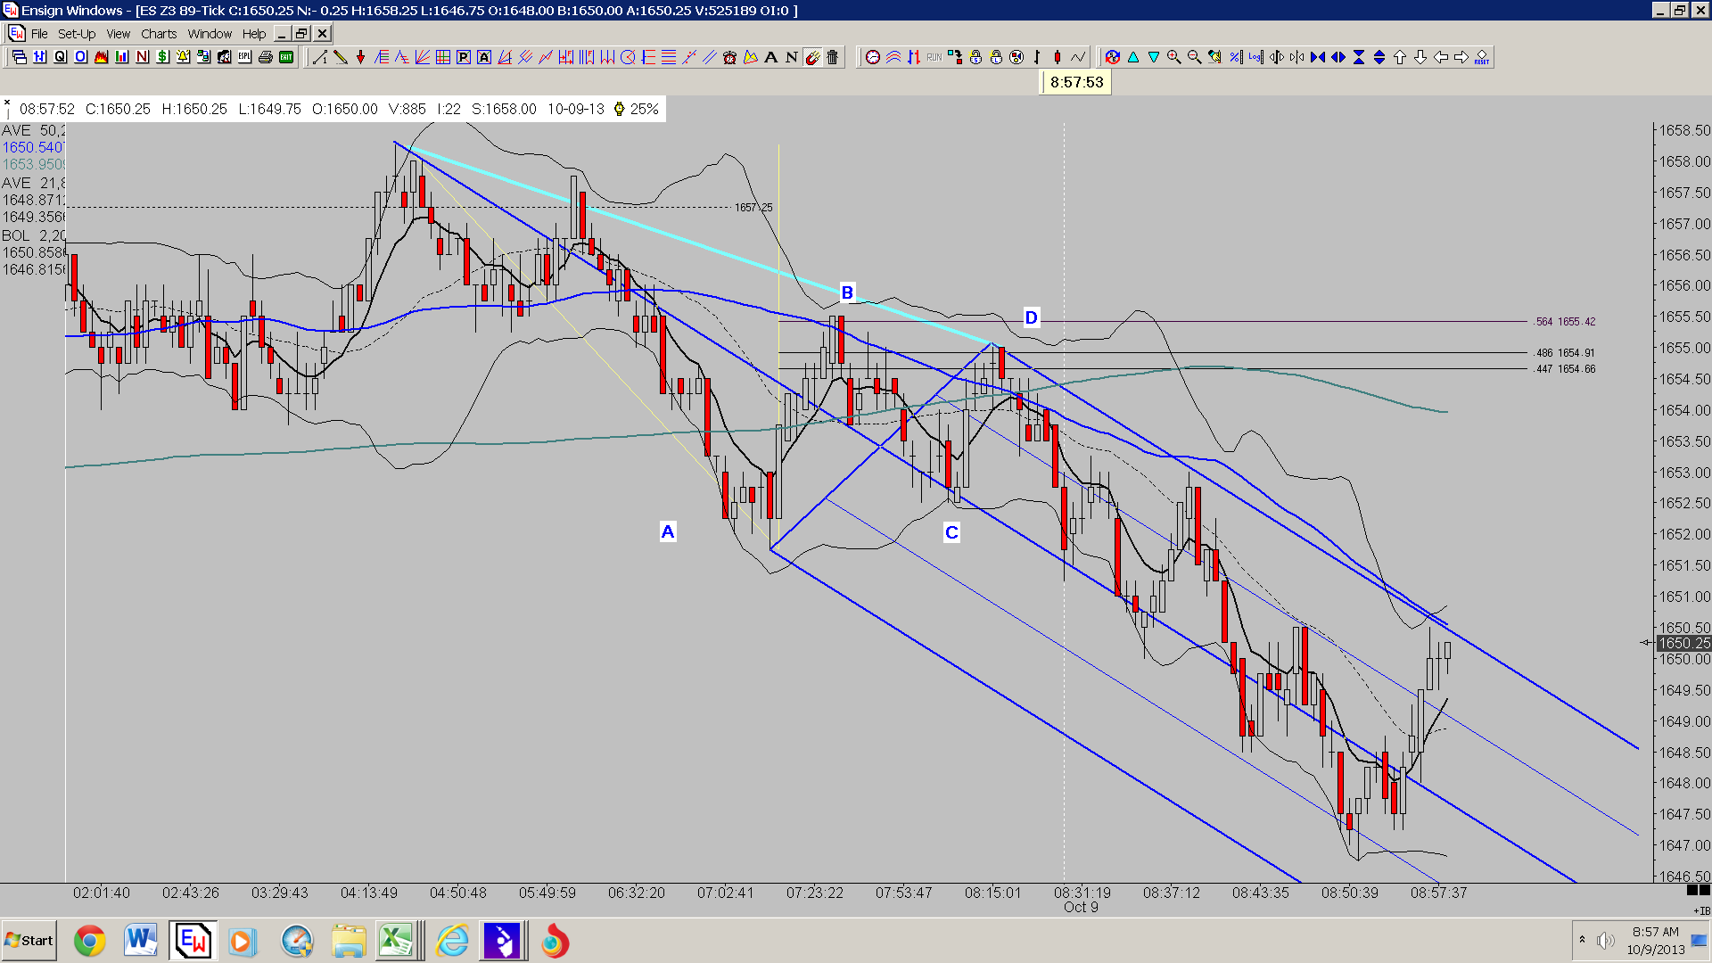Toggle the percent scale icon
Viewport: 1712px width, 963px height.
click(1236, 57)
